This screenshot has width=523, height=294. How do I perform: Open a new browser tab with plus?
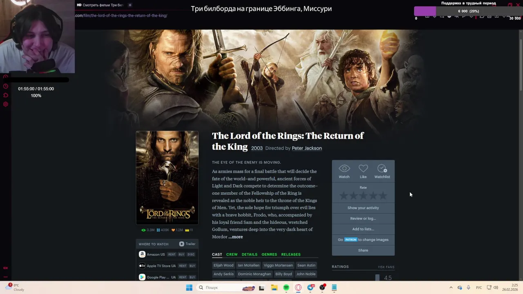tap(130, 5)
